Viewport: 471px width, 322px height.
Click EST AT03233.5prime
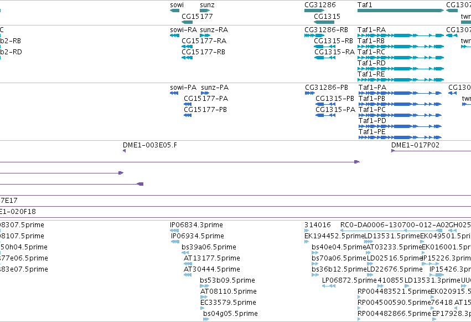pos(394,247)
